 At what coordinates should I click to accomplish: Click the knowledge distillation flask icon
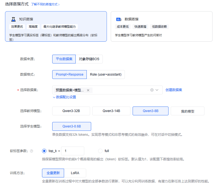13,19
